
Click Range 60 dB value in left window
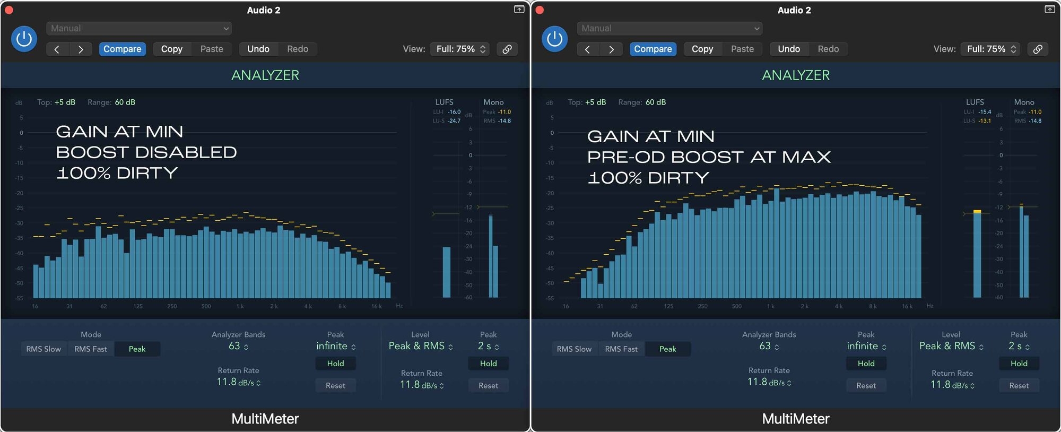click(x=125, y=102)
